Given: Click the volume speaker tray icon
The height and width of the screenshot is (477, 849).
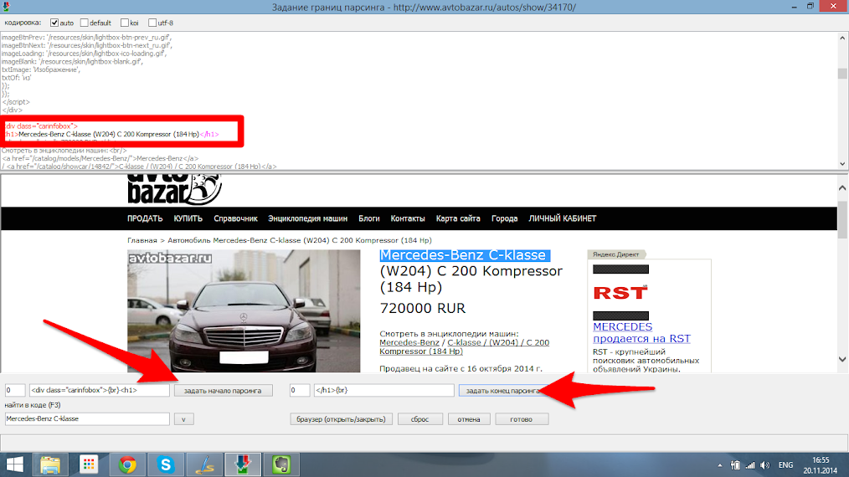Looking at the screenshot, I should 765,465.
